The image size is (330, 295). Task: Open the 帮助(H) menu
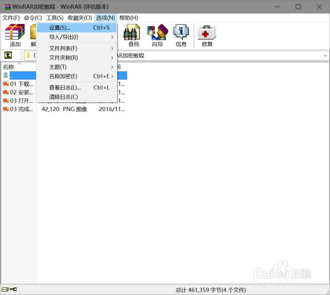[x=129, y=18]
